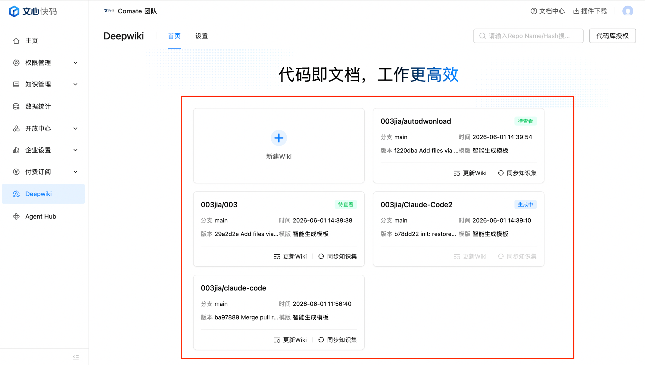
Task: Click the Comate 团队 title
Action: (x=137, y=11)
